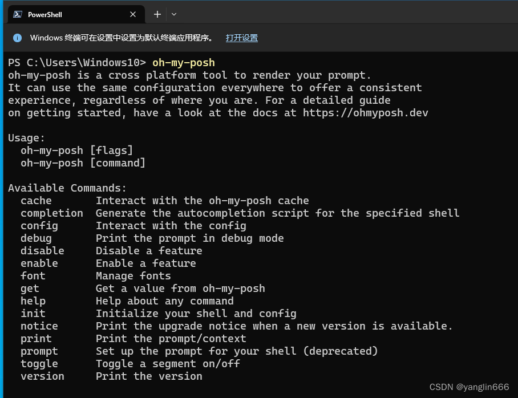Click 'Print the prompt/context' description

click(x=171, y=339)
